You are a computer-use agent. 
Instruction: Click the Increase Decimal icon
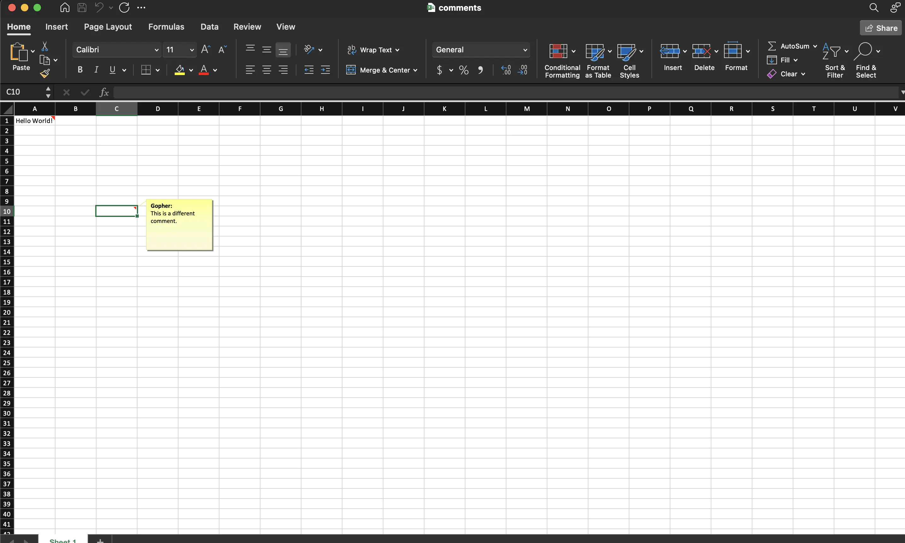505,69
